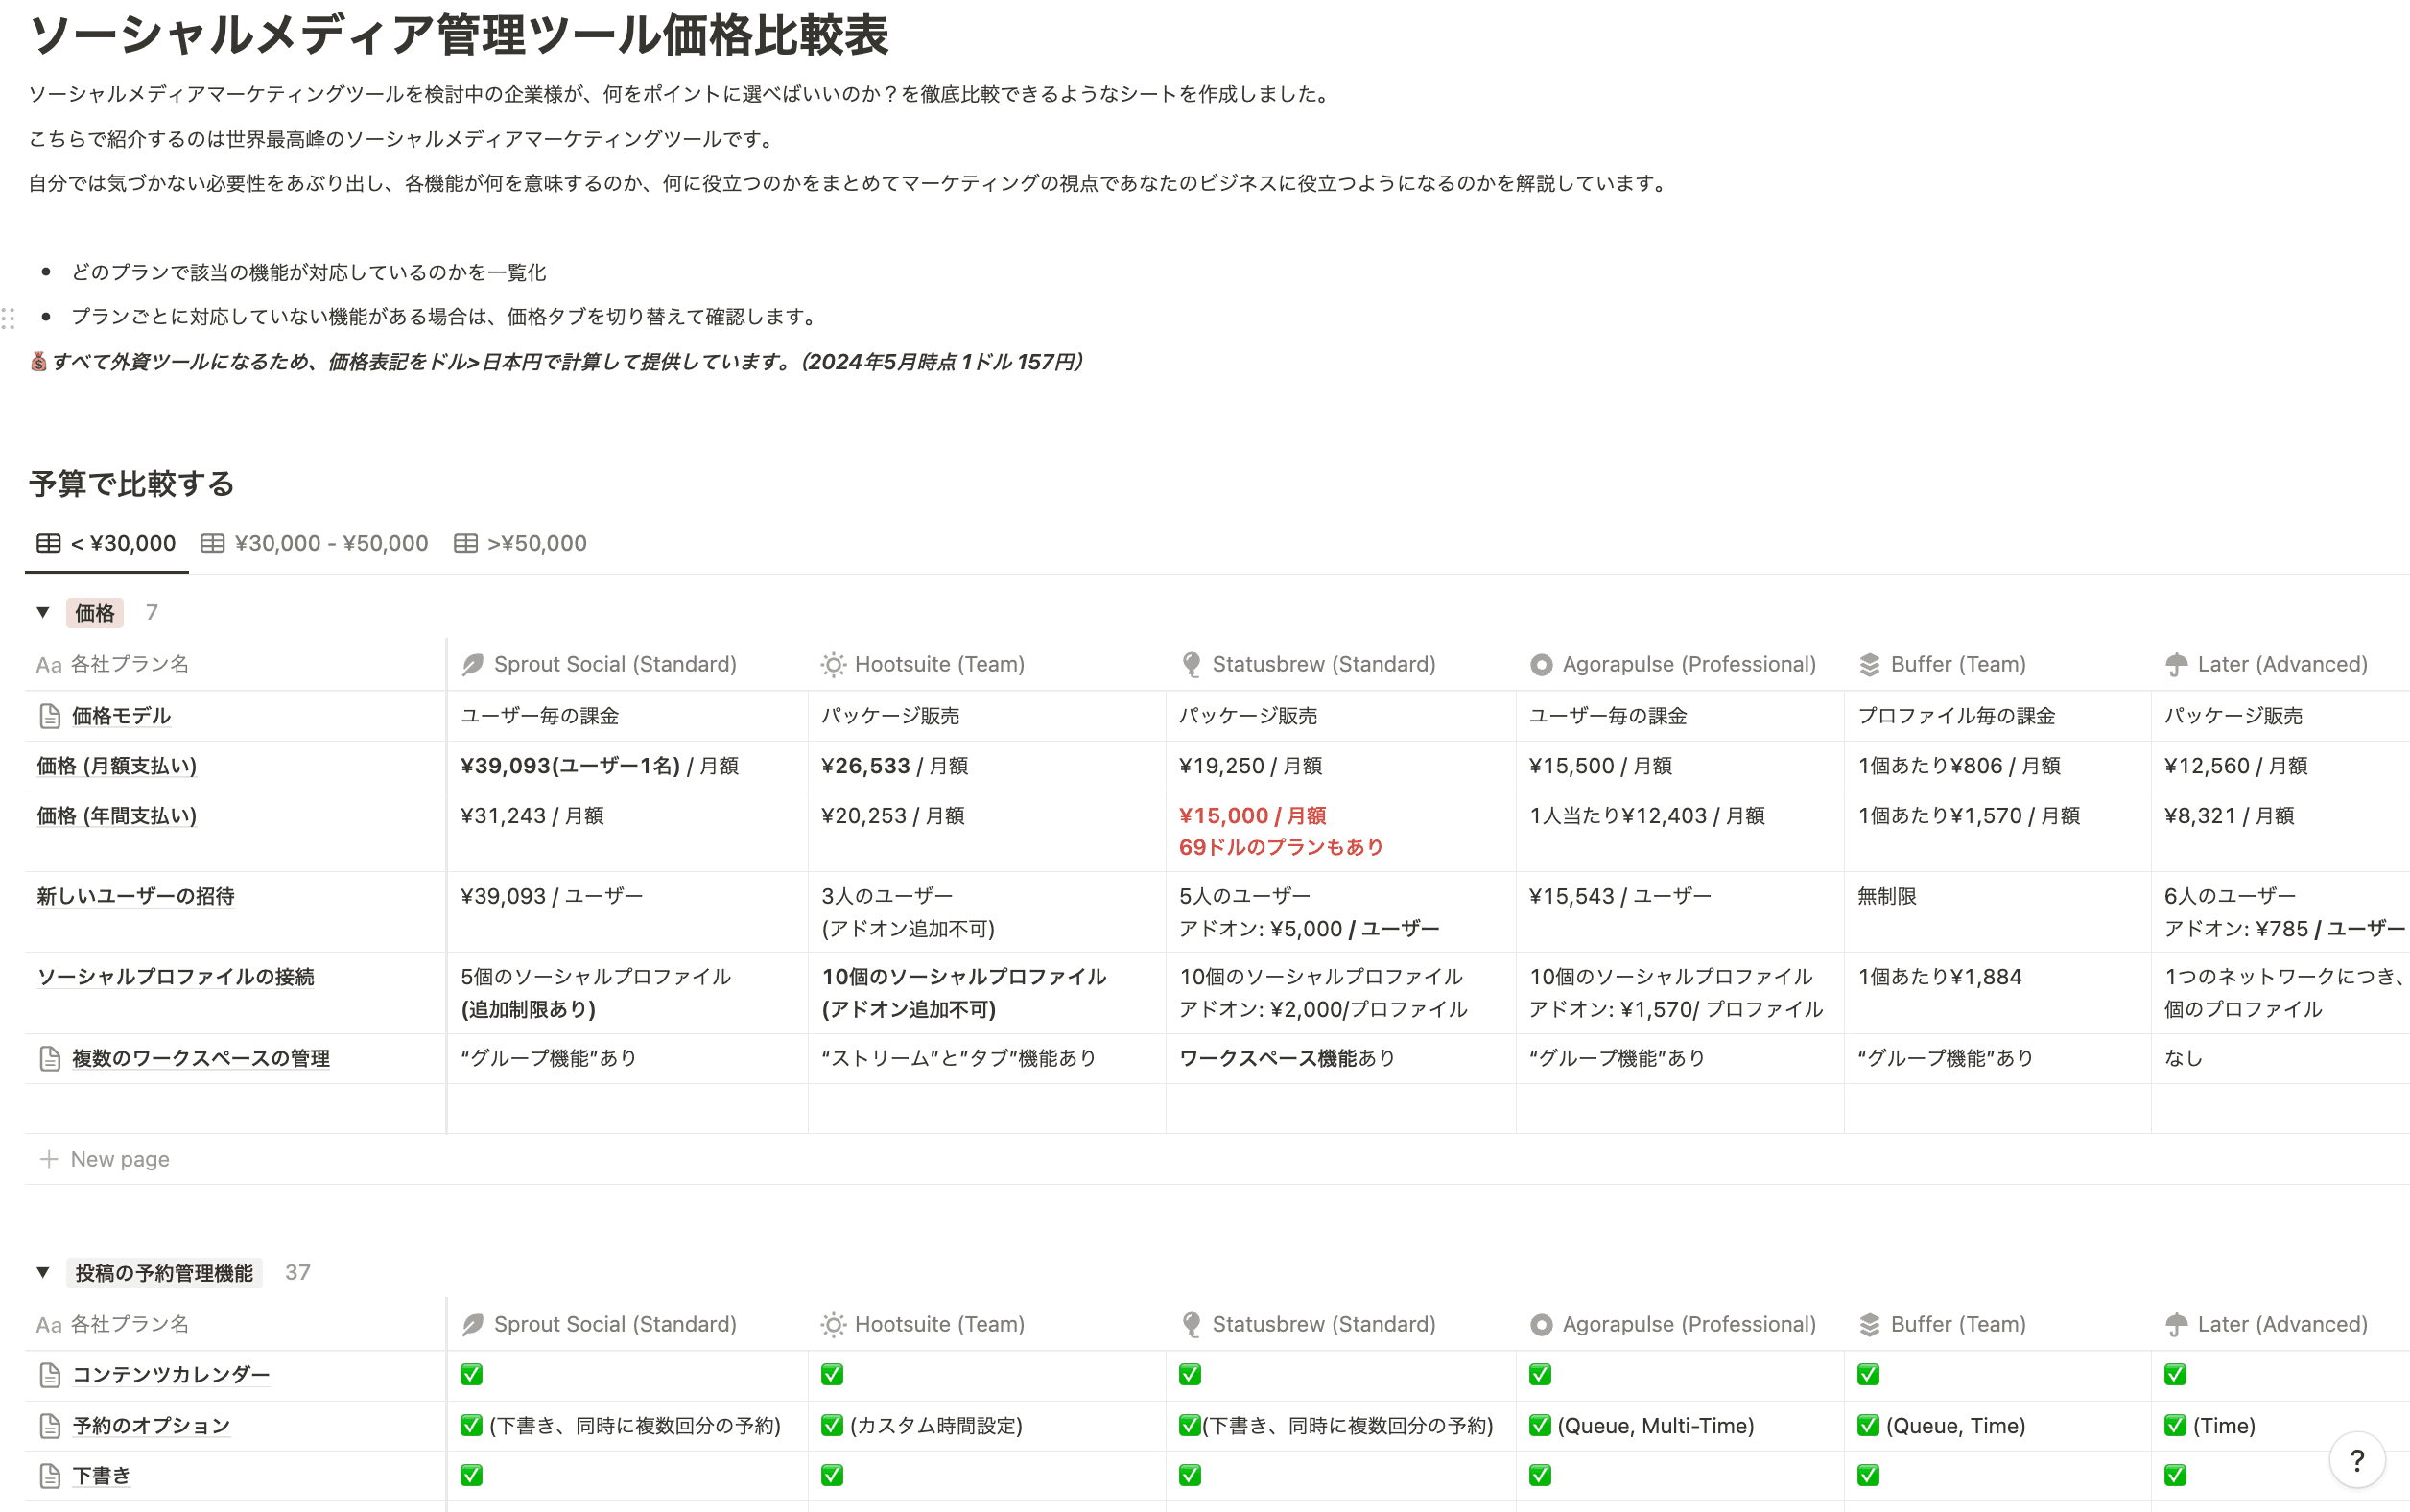This screenshot has height=1512, width=2410.
Task: Switch to >¥50,000 tab
Action: (x=521, y=543)
